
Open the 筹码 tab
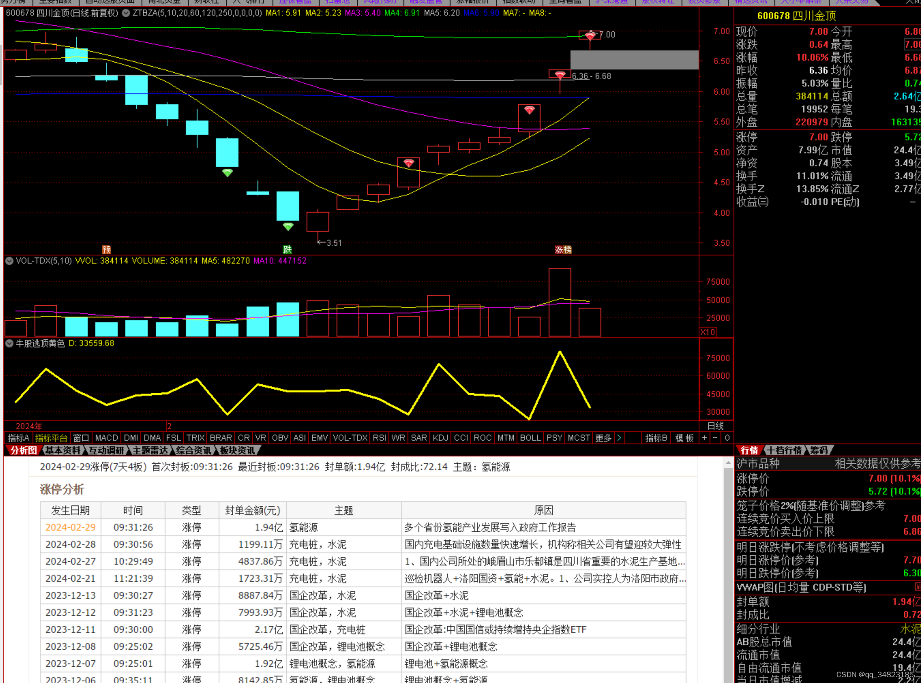coord(819,450)
